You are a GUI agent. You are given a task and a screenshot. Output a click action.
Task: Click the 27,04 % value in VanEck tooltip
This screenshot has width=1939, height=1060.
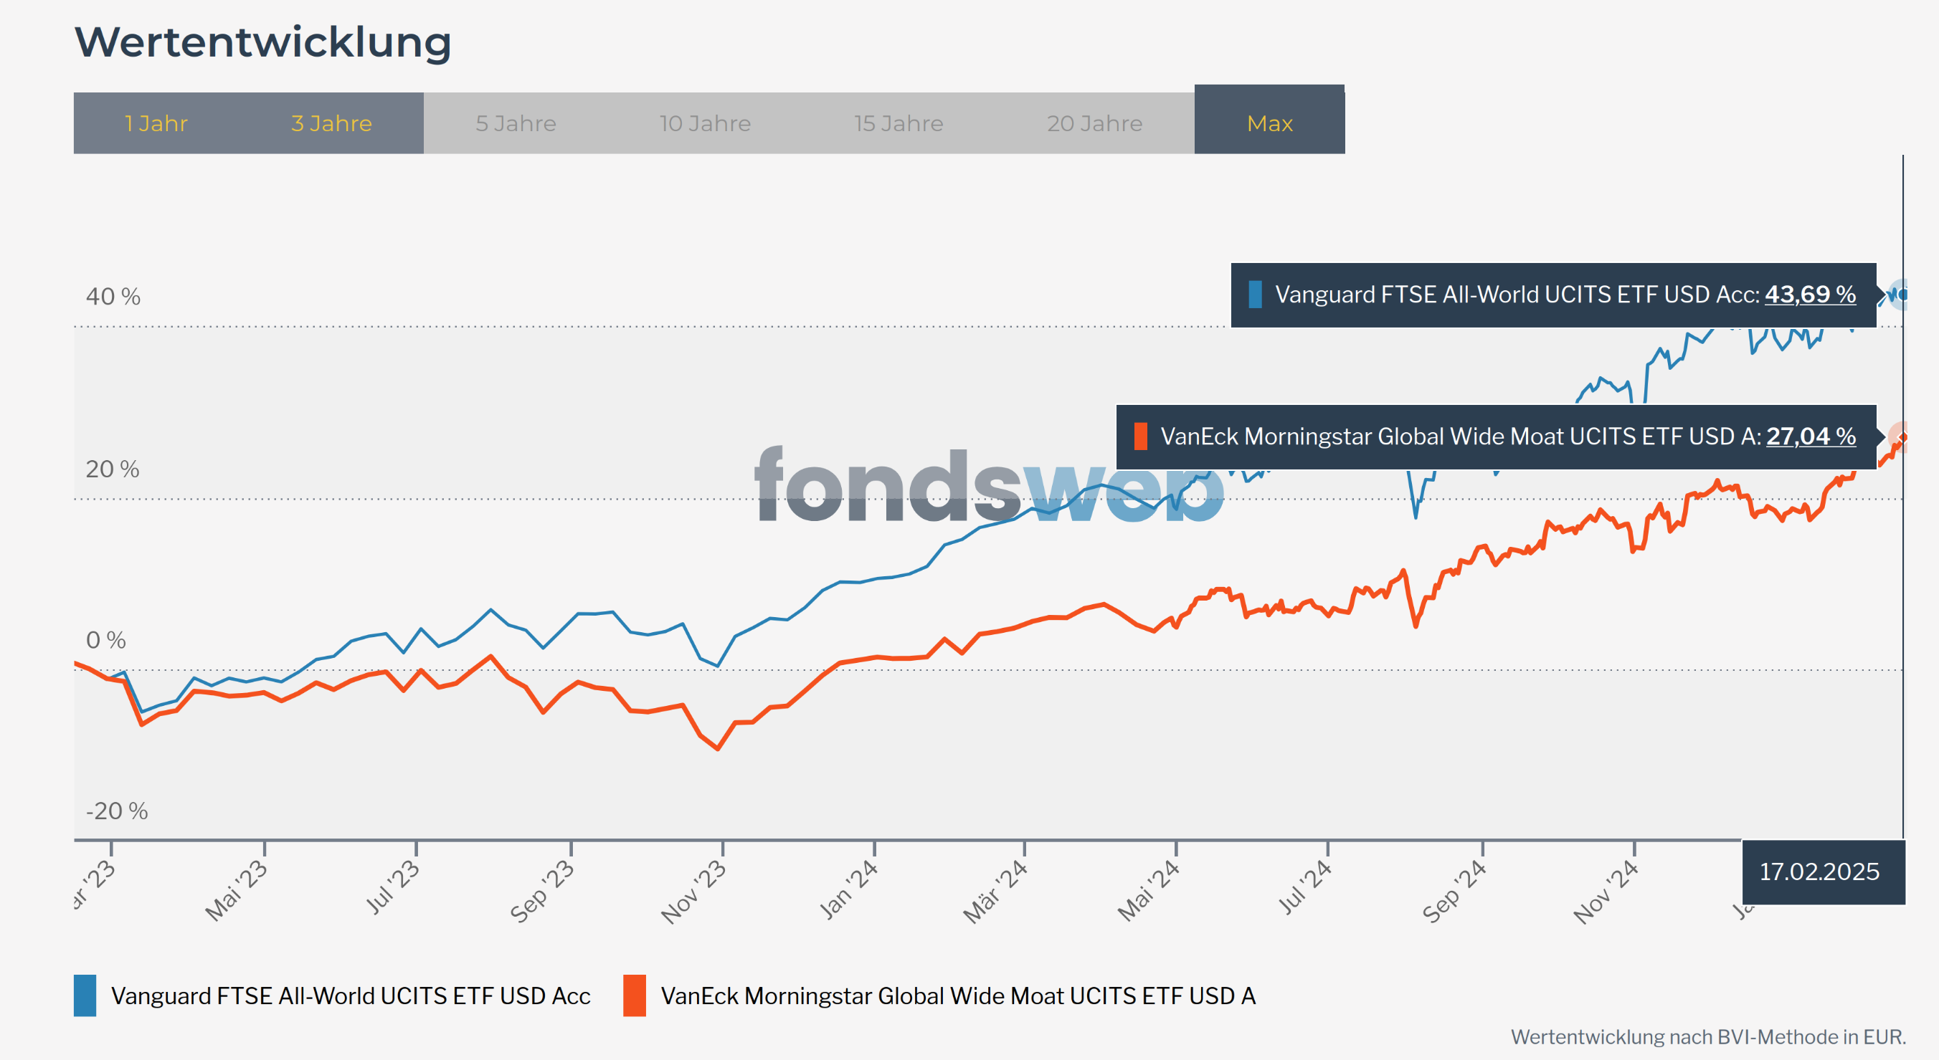point(1811,436)
